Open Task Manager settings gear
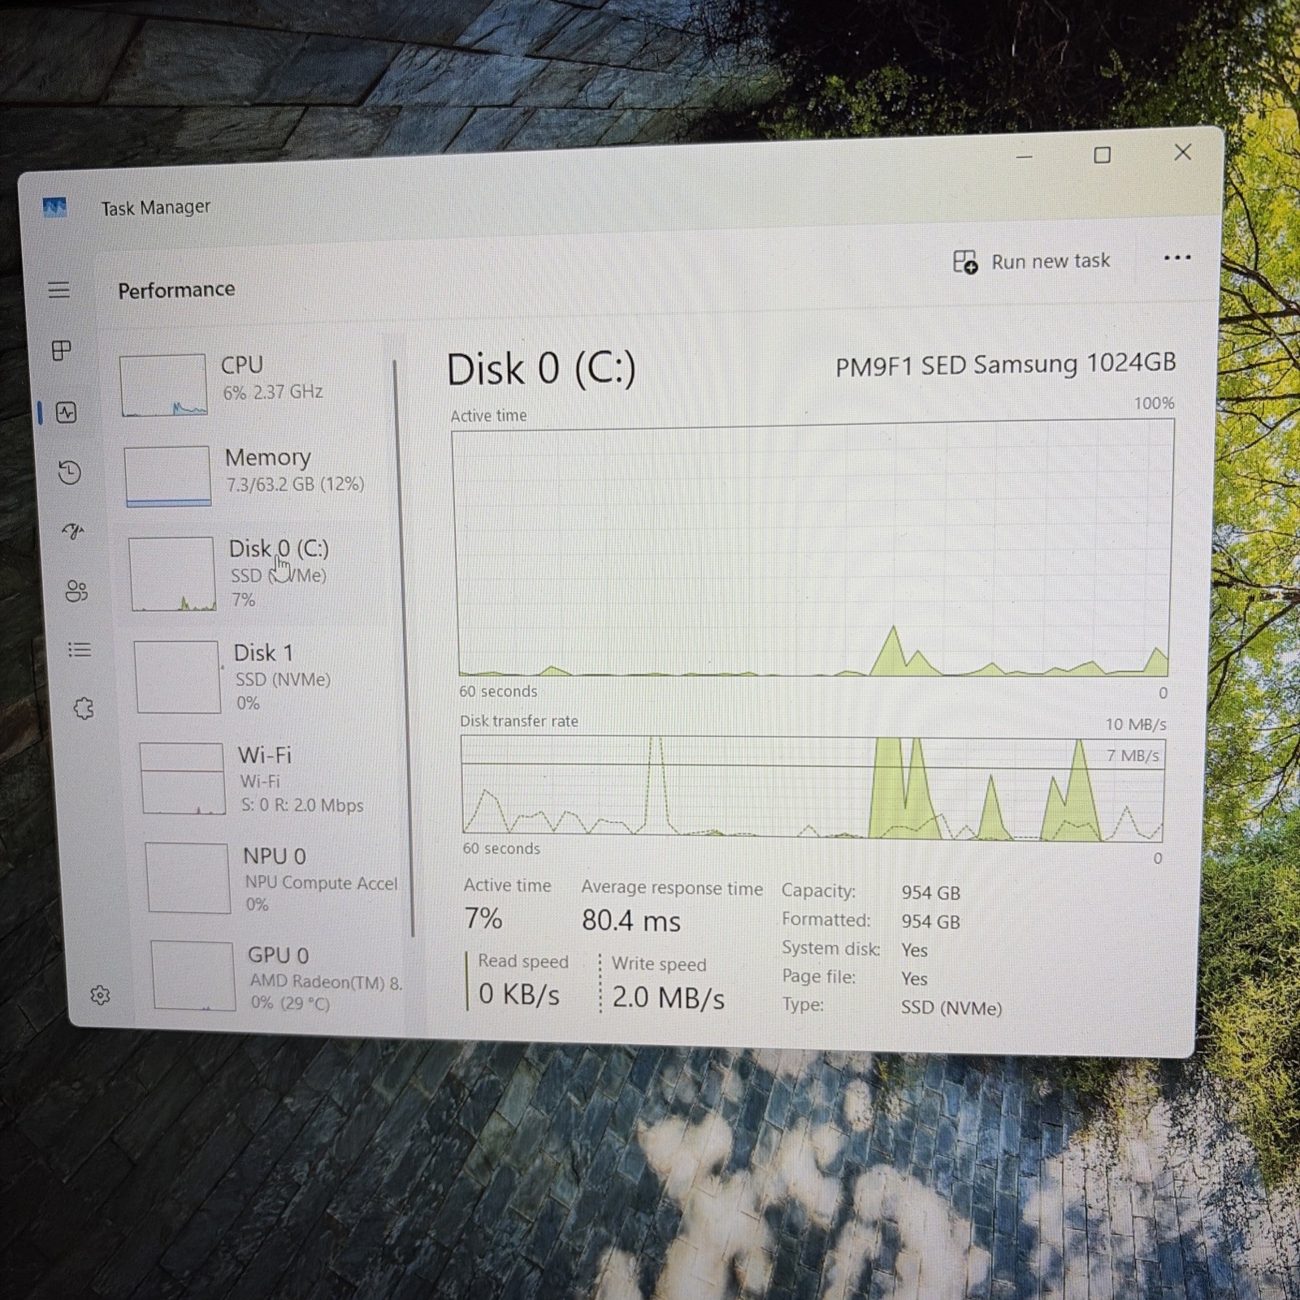This screenshot has height=1300, width=1300. pos(100,995)
